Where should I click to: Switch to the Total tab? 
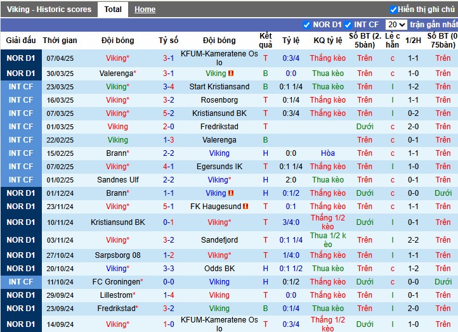tap(113, 10)
